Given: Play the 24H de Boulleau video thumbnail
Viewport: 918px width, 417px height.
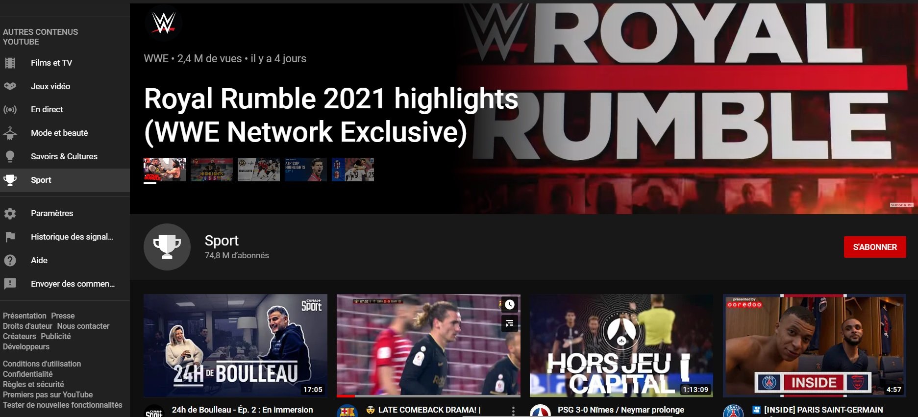Looking at the screenshot, I should (235, 345).
